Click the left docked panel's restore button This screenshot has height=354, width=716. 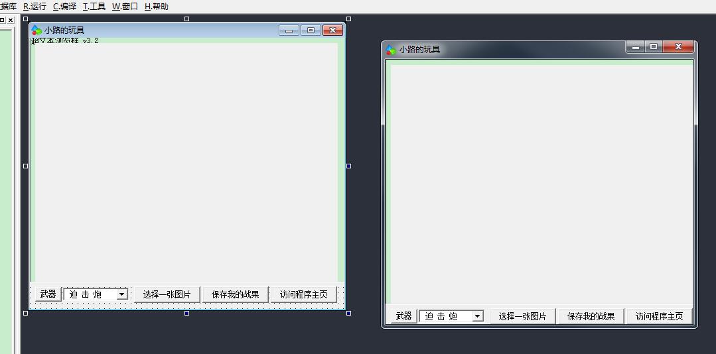2,21
